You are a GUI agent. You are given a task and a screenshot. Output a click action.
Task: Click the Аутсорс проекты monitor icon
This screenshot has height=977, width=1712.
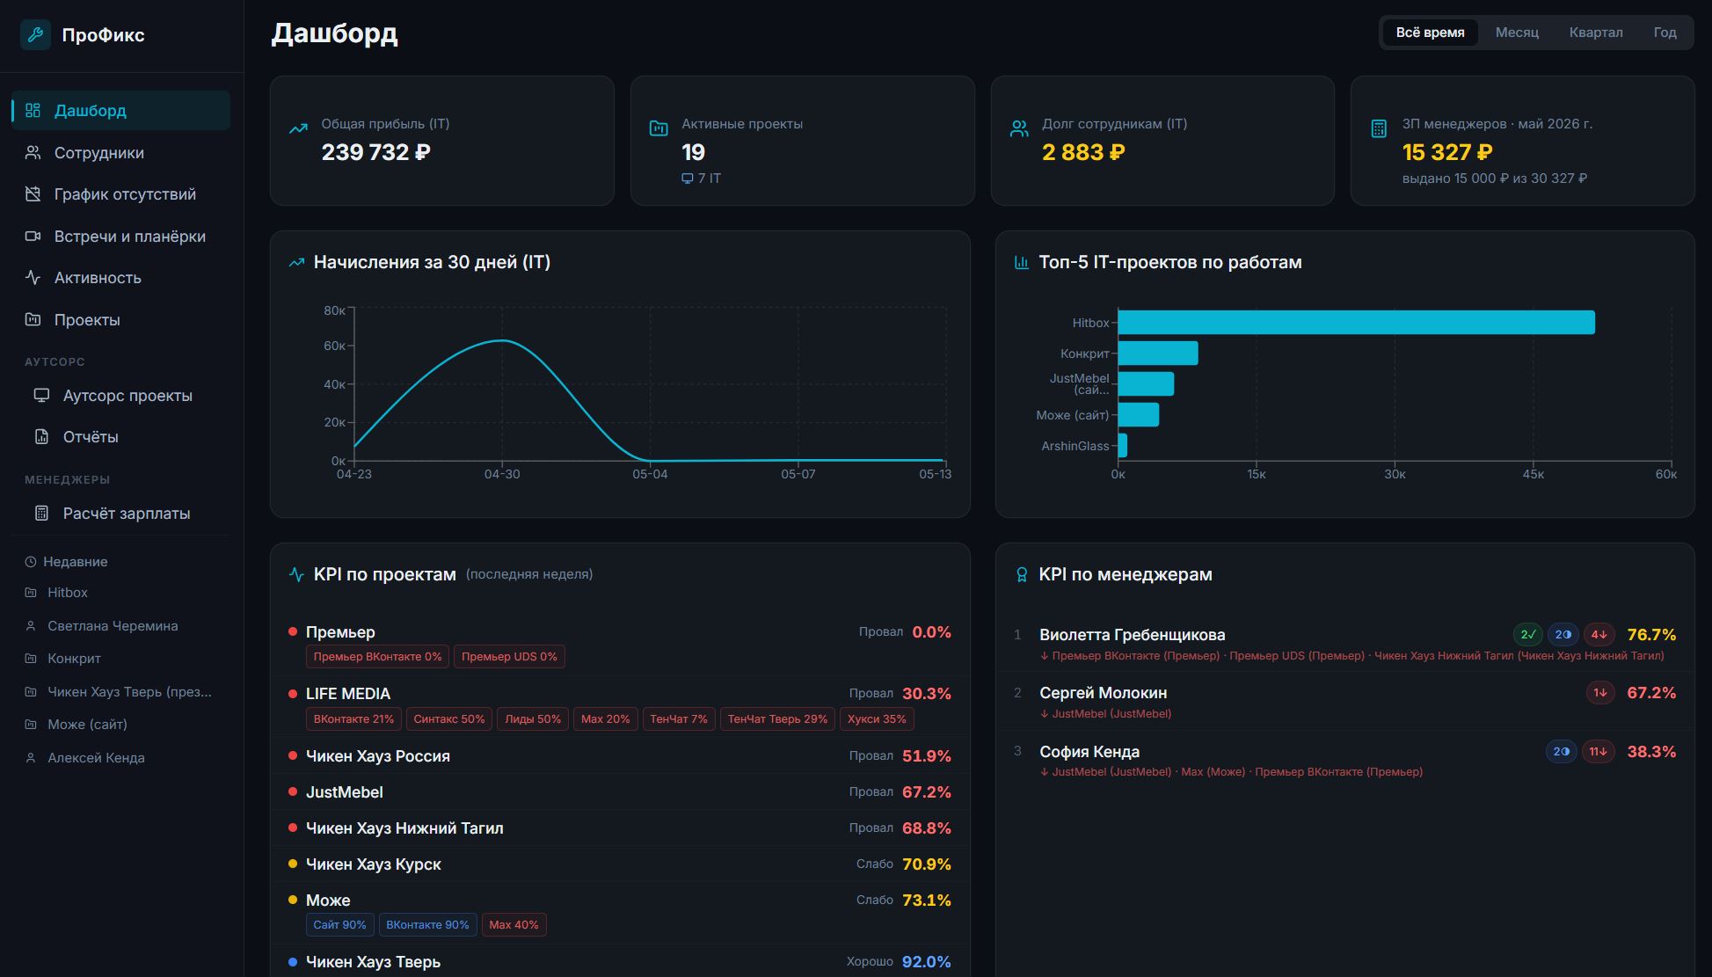(41, 396)
